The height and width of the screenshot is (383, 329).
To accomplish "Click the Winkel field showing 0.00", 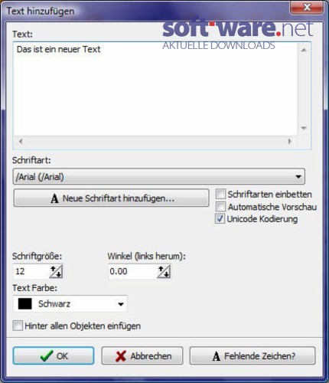I will pos(132,271).
